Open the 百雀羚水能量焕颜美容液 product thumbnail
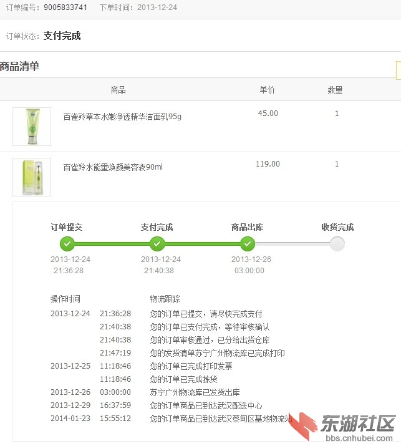Image resolution: width=401 pixels, height=446 pixels. pos(32,177)
